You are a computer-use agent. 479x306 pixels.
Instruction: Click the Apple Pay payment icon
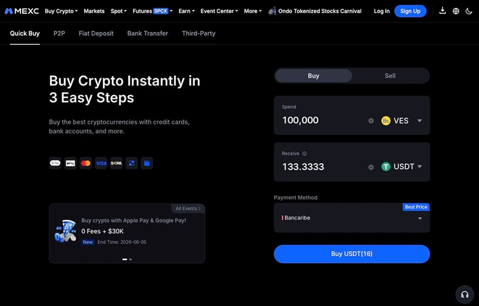(71, 163)
